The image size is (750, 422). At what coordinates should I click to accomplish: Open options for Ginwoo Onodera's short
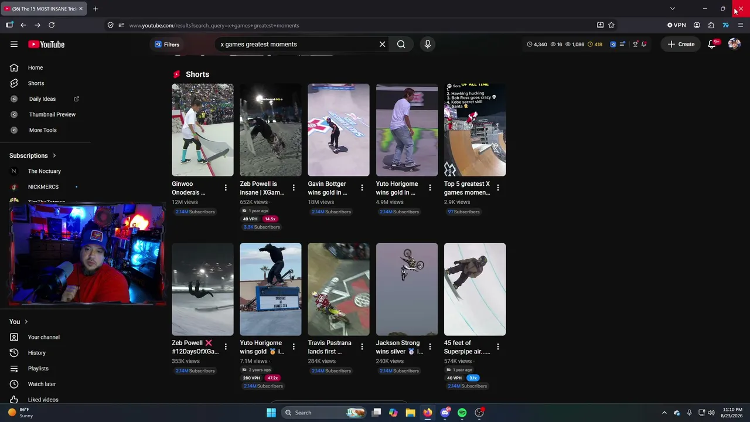(x=226, y=188)
